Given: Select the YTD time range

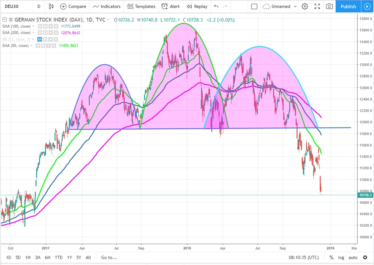Looking at the screenshot, I should (x=58, y=257).
